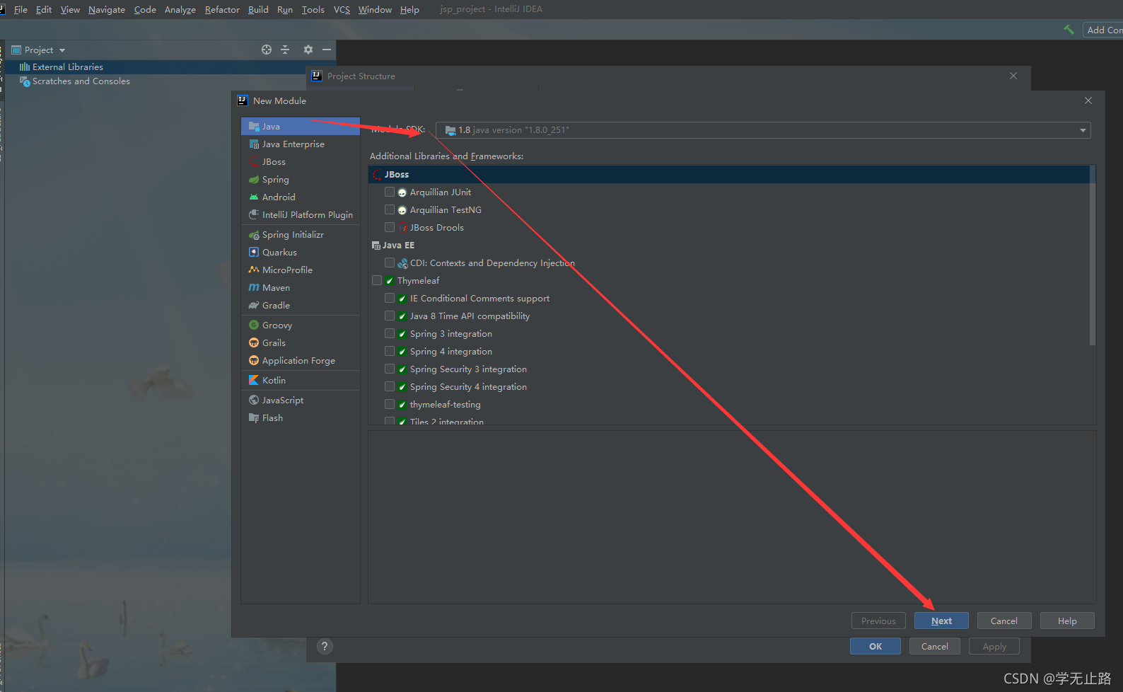Enable thymeleaf-testing checkbox
This screenshot has width=1123, height=692.
pos(390,404)
